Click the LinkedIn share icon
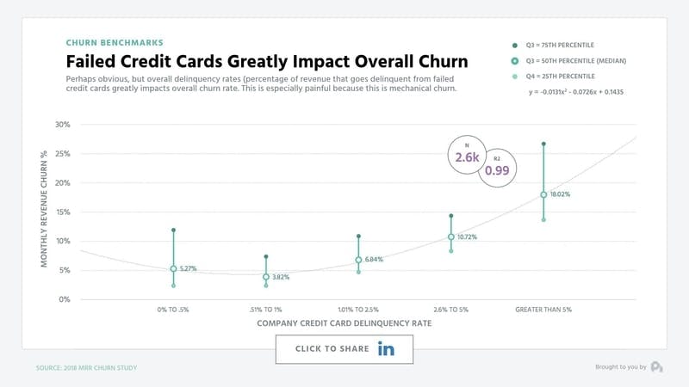Screen dimensions: 689x387 (386, 349)
